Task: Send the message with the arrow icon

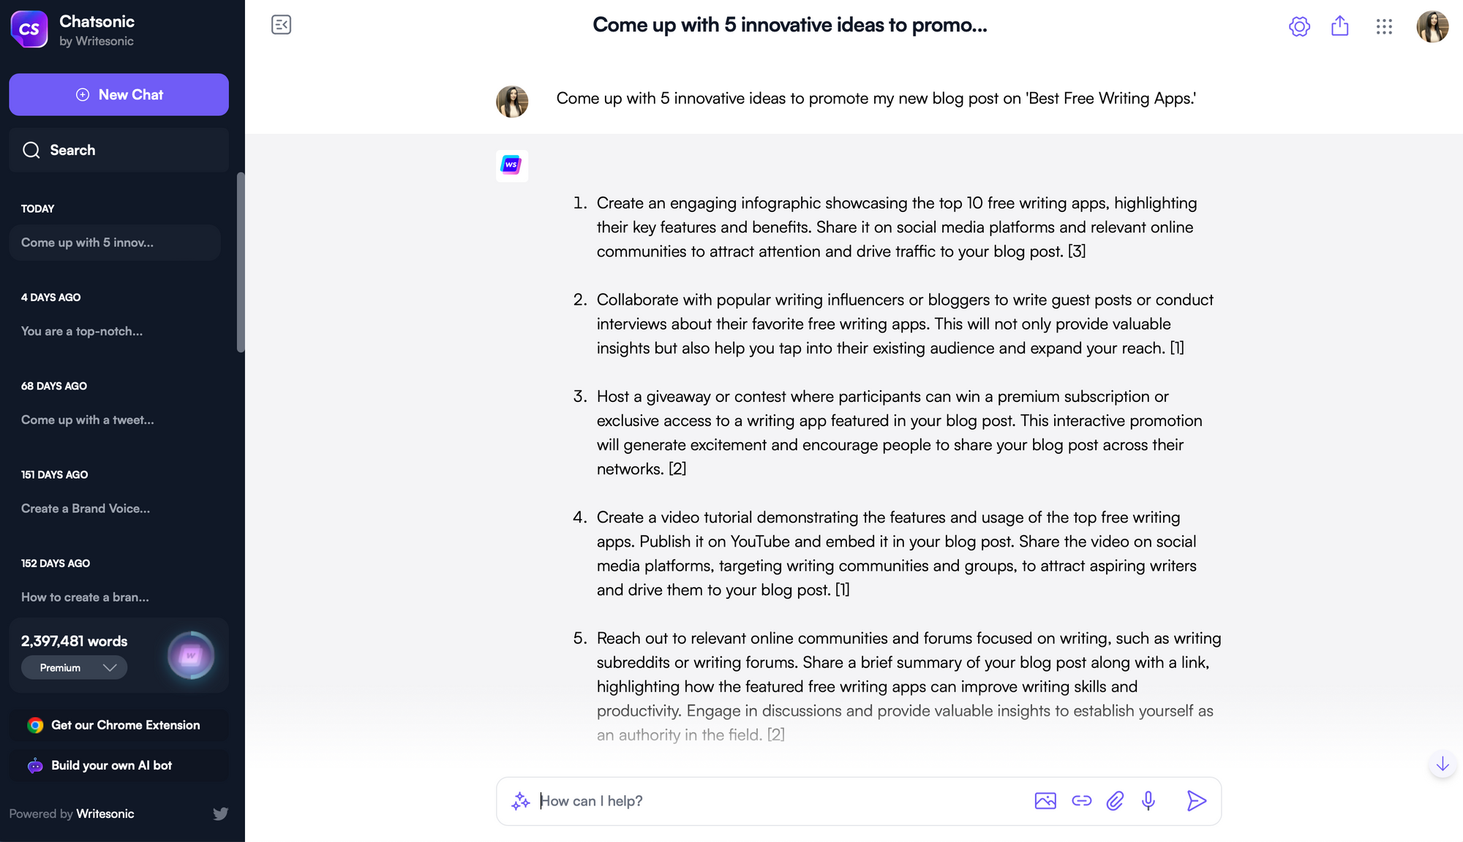Action: (1197, 801)
